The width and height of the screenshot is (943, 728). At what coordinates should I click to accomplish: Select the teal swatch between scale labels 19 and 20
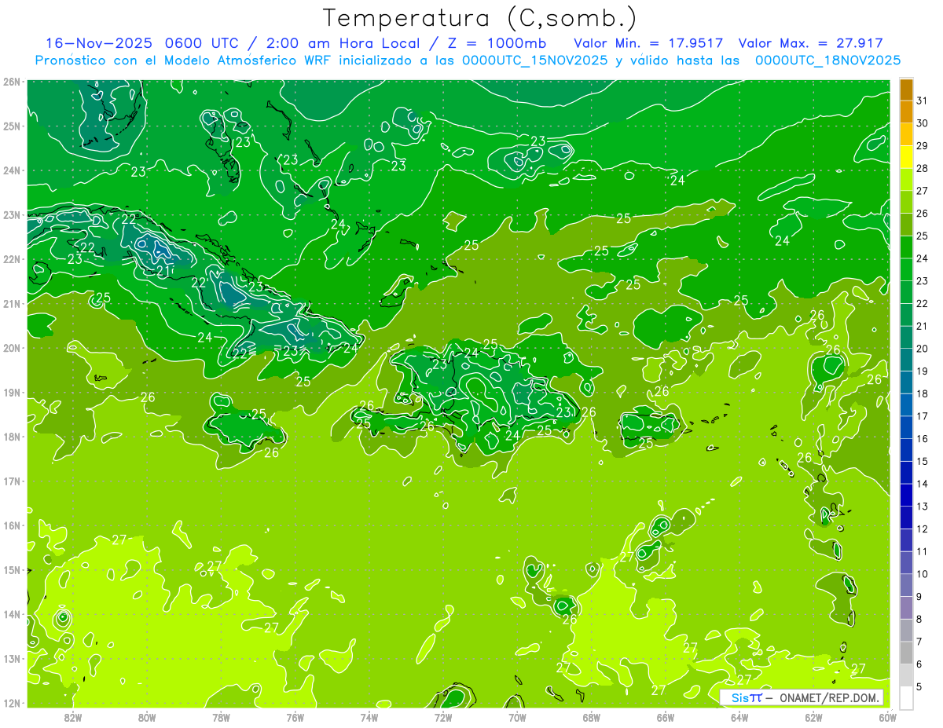click(x=906, y=360)
